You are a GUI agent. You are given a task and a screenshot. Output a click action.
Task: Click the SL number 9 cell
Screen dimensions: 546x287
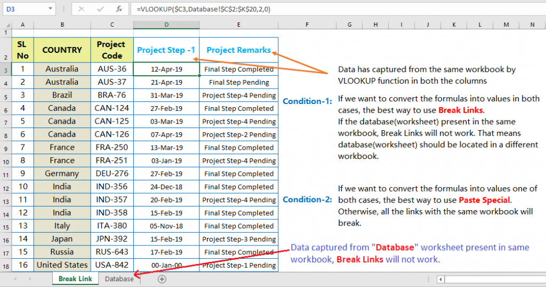coord(22,173)
